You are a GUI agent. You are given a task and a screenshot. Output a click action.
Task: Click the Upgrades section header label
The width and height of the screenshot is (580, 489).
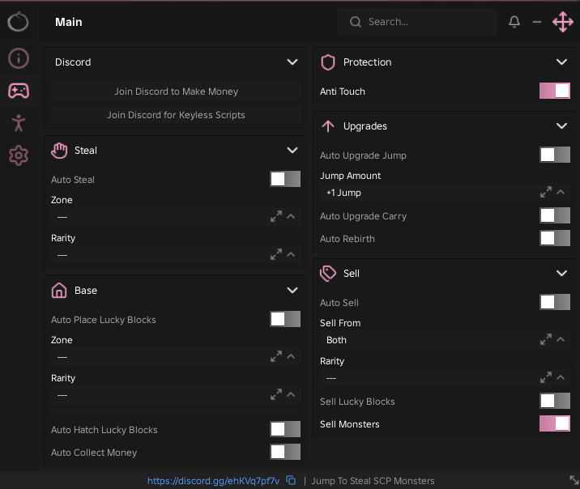[x=365, y=126]
